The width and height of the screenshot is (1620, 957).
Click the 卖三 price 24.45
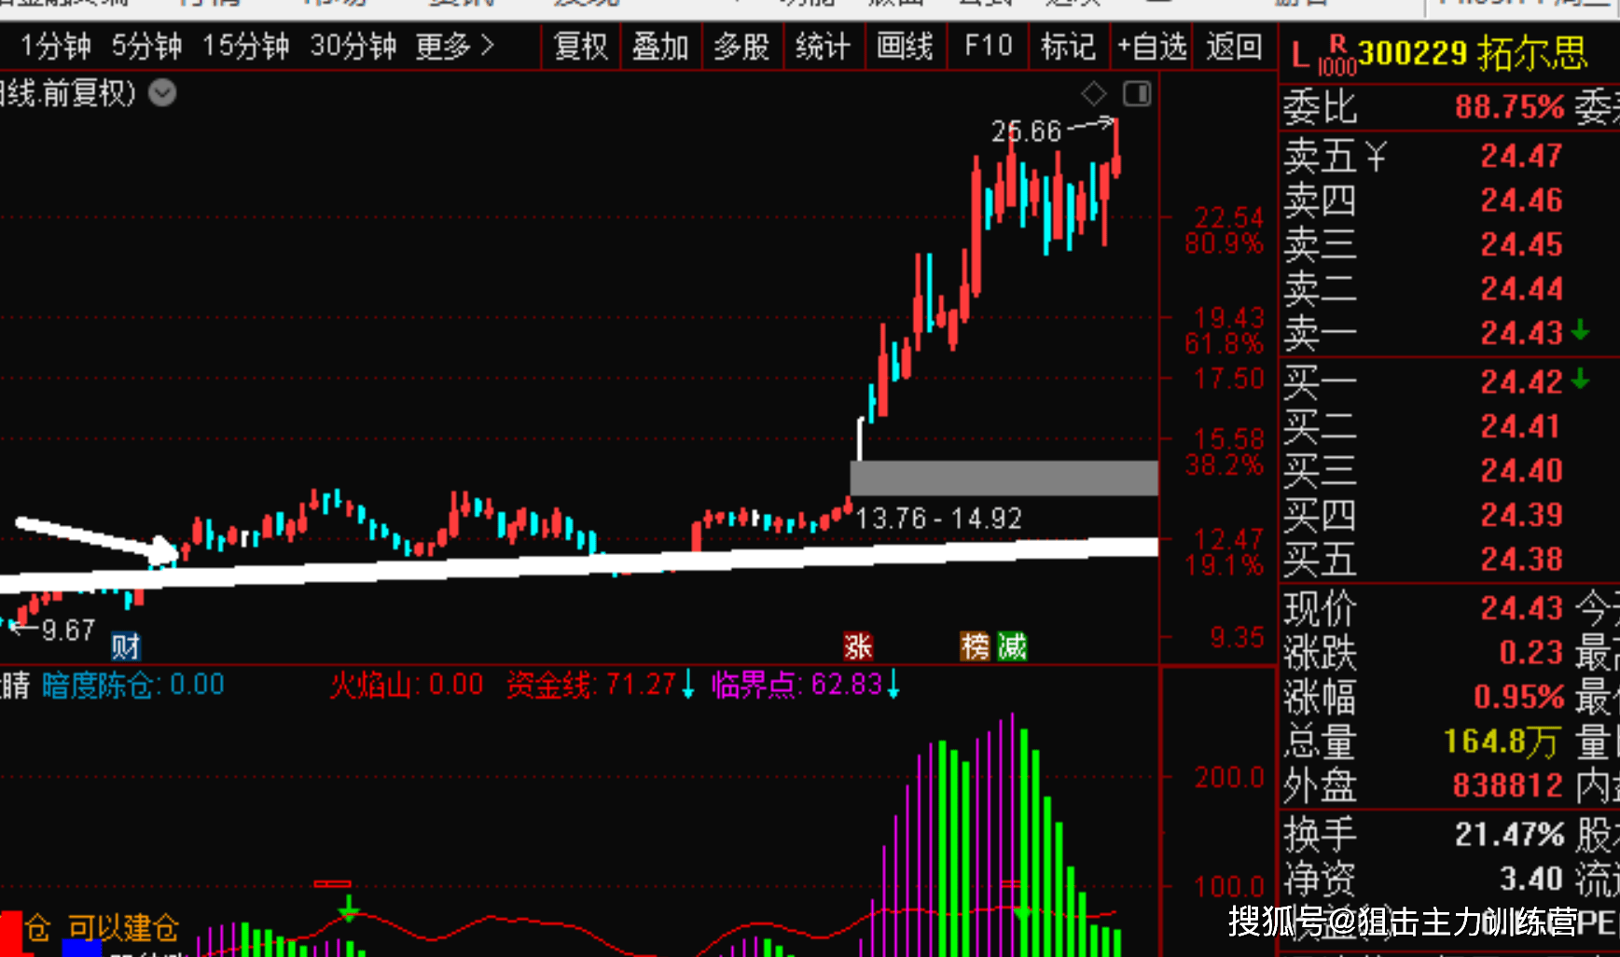click(1521, 244)
